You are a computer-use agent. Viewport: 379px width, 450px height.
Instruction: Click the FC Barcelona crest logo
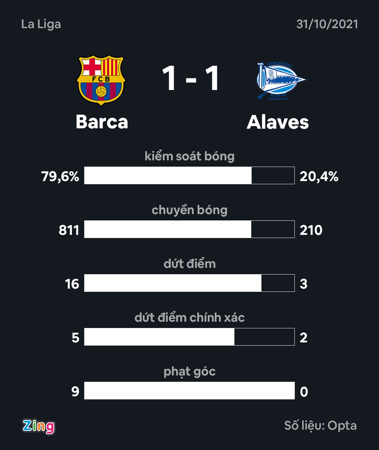click(x=101, y=80)
